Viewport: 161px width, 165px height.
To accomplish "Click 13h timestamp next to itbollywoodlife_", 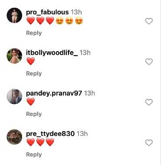I will coord(85,53).
